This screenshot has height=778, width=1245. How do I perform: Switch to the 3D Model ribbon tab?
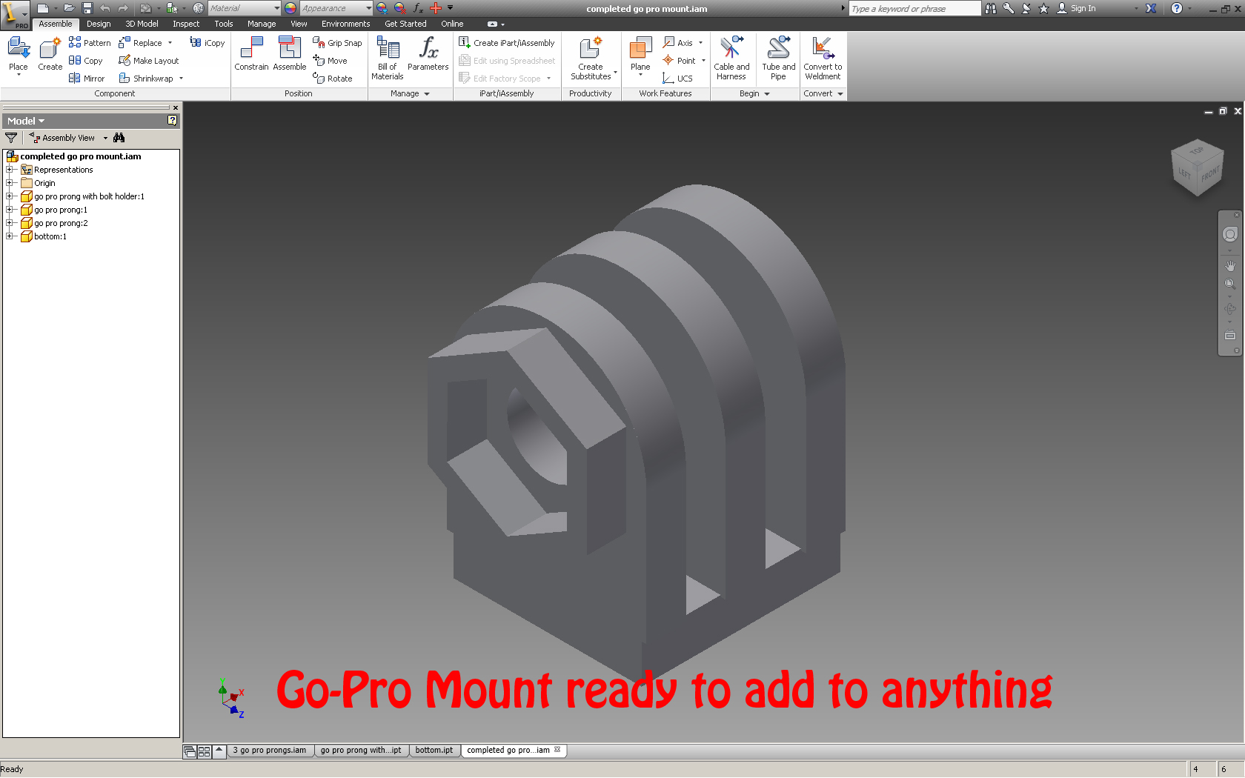142,24
